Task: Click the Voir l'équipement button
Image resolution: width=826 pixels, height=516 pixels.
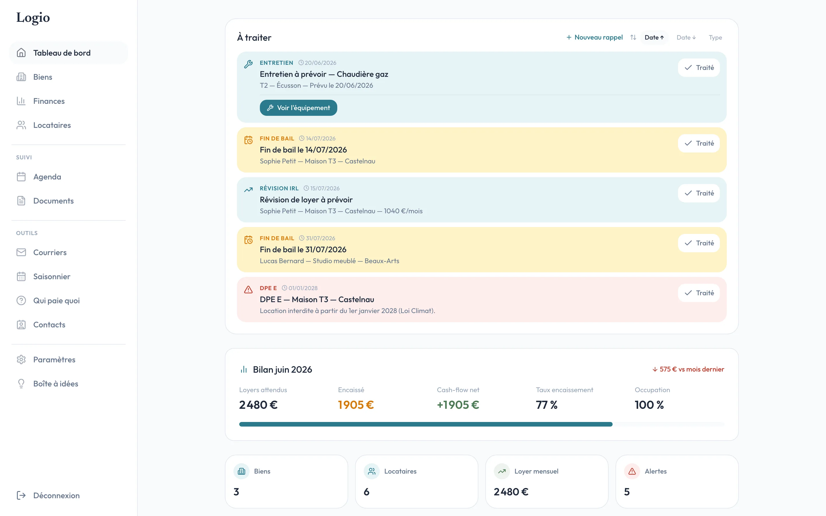Action: (x=298, y=108)
